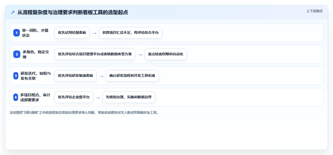Click the diagonal arrow icon beside the title
333x155 pixels.
coord(13,12)
